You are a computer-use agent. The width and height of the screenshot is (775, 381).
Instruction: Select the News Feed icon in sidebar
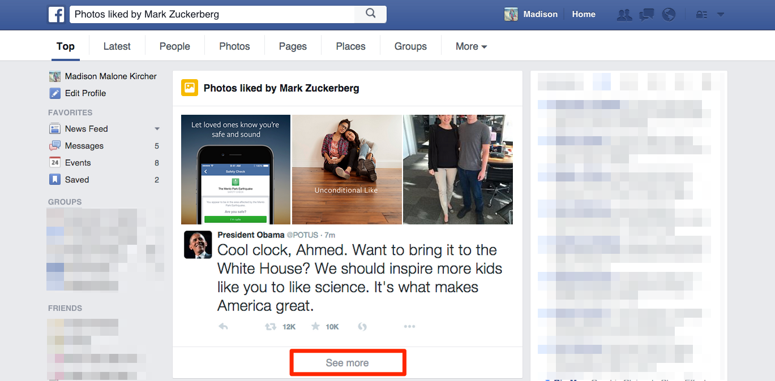coord(55,128)
